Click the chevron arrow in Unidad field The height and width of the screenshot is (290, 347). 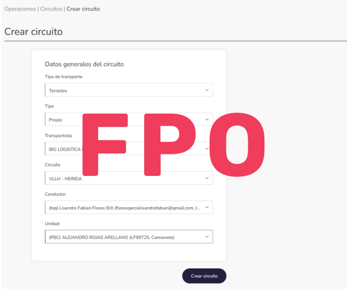pyautogui.click(x=207, y=237)
